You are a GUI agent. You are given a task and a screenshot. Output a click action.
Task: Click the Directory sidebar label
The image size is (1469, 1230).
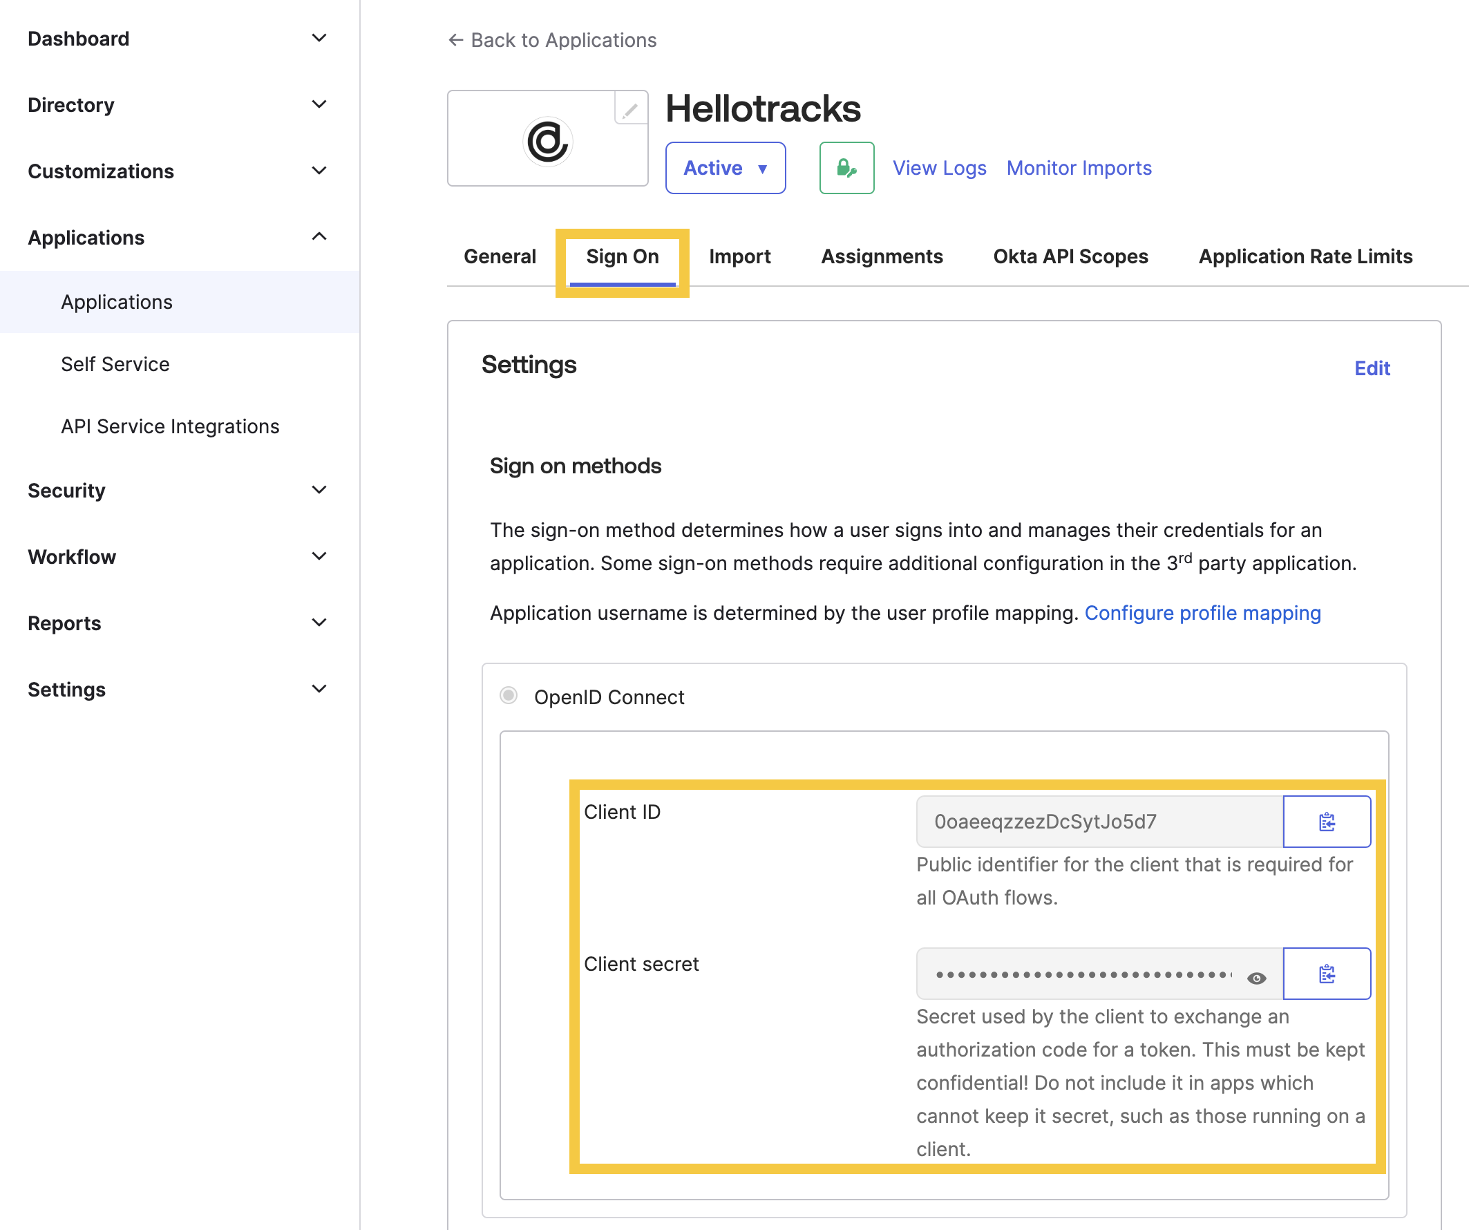tap(70, 105)
